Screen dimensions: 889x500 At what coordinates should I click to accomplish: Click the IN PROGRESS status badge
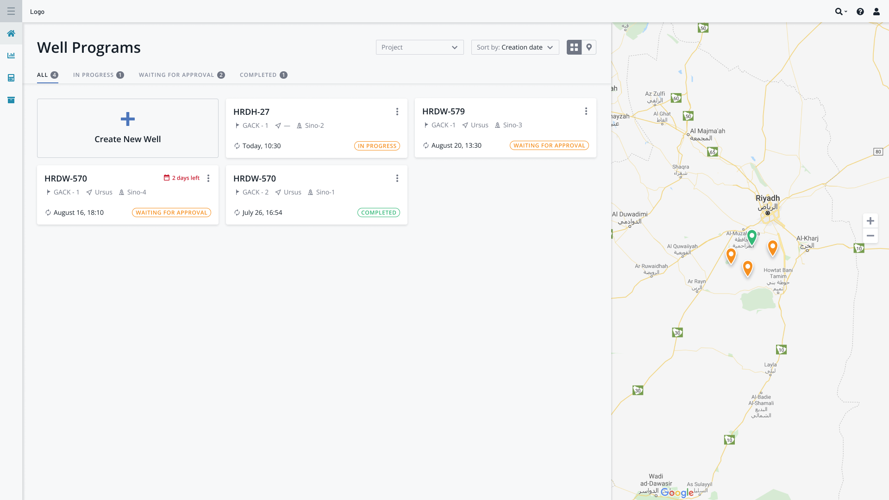[377, 146]
